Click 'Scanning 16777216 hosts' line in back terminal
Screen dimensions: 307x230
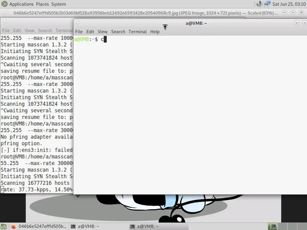click(35, 183)
